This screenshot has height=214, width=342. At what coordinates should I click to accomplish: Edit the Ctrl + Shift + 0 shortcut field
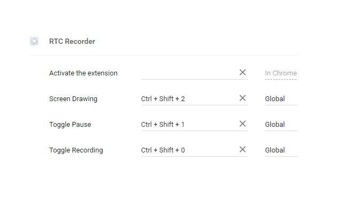click(x=189, y=150)
